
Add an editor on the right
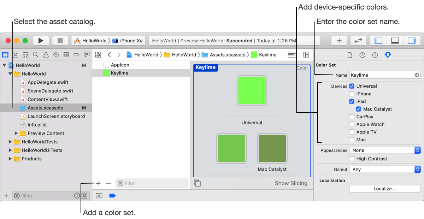(x=306, y=55)
